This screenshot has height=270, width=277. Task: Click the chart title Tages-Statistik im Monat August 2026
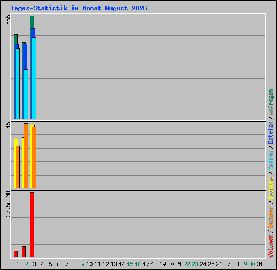pos(78,8)
